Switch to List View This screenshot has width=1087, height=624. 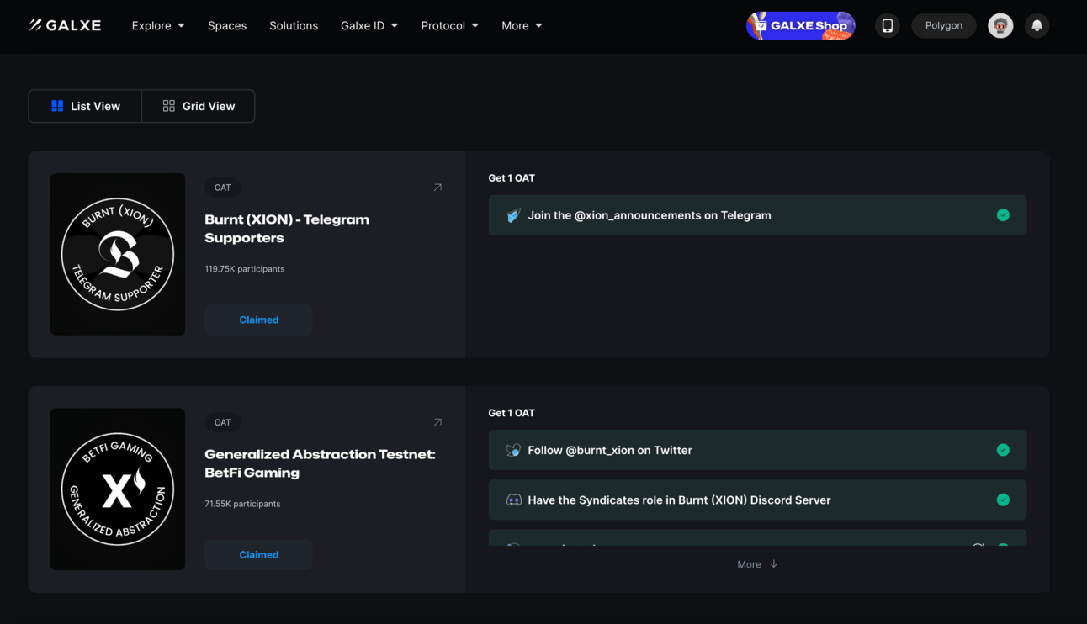click(86, 106)
